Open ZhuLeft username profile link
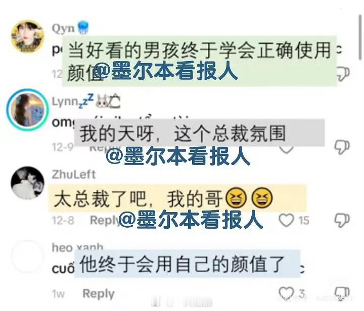 click(74, 175)
